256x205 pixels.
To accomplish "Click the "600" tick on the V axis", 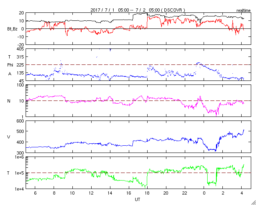I will [21, 121].
